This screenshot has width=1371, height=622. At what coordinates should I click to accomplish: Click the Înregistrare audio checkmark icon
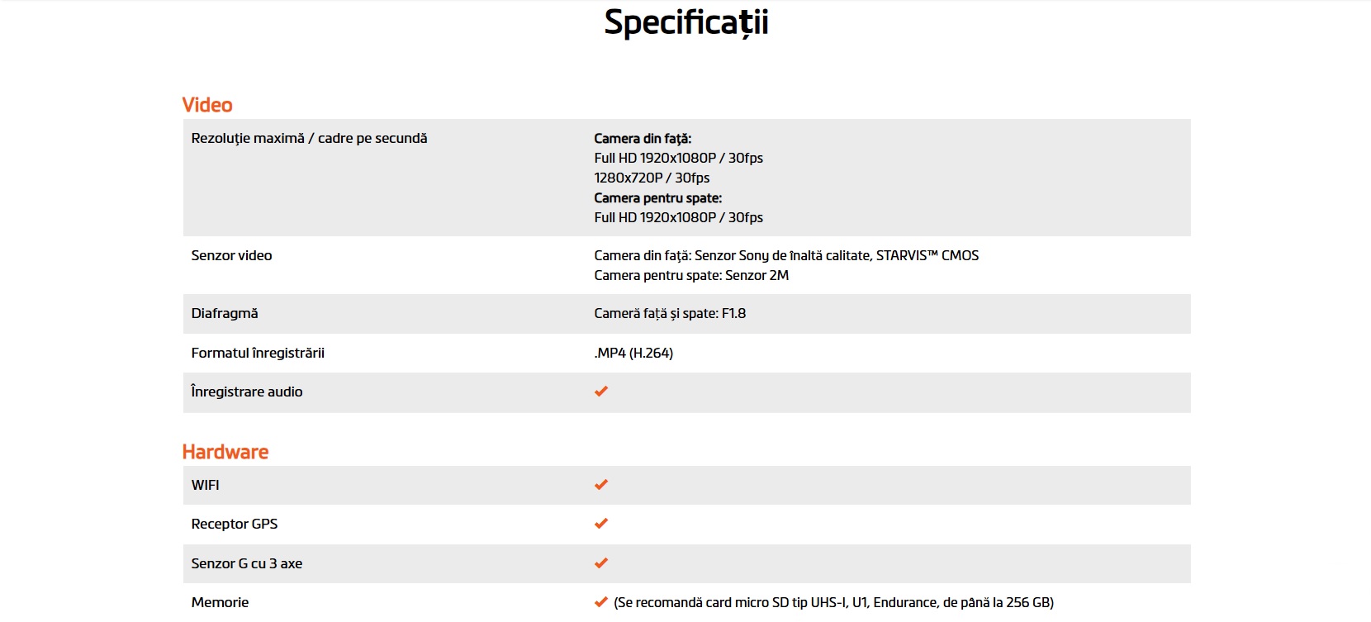(x=601, y=392)
